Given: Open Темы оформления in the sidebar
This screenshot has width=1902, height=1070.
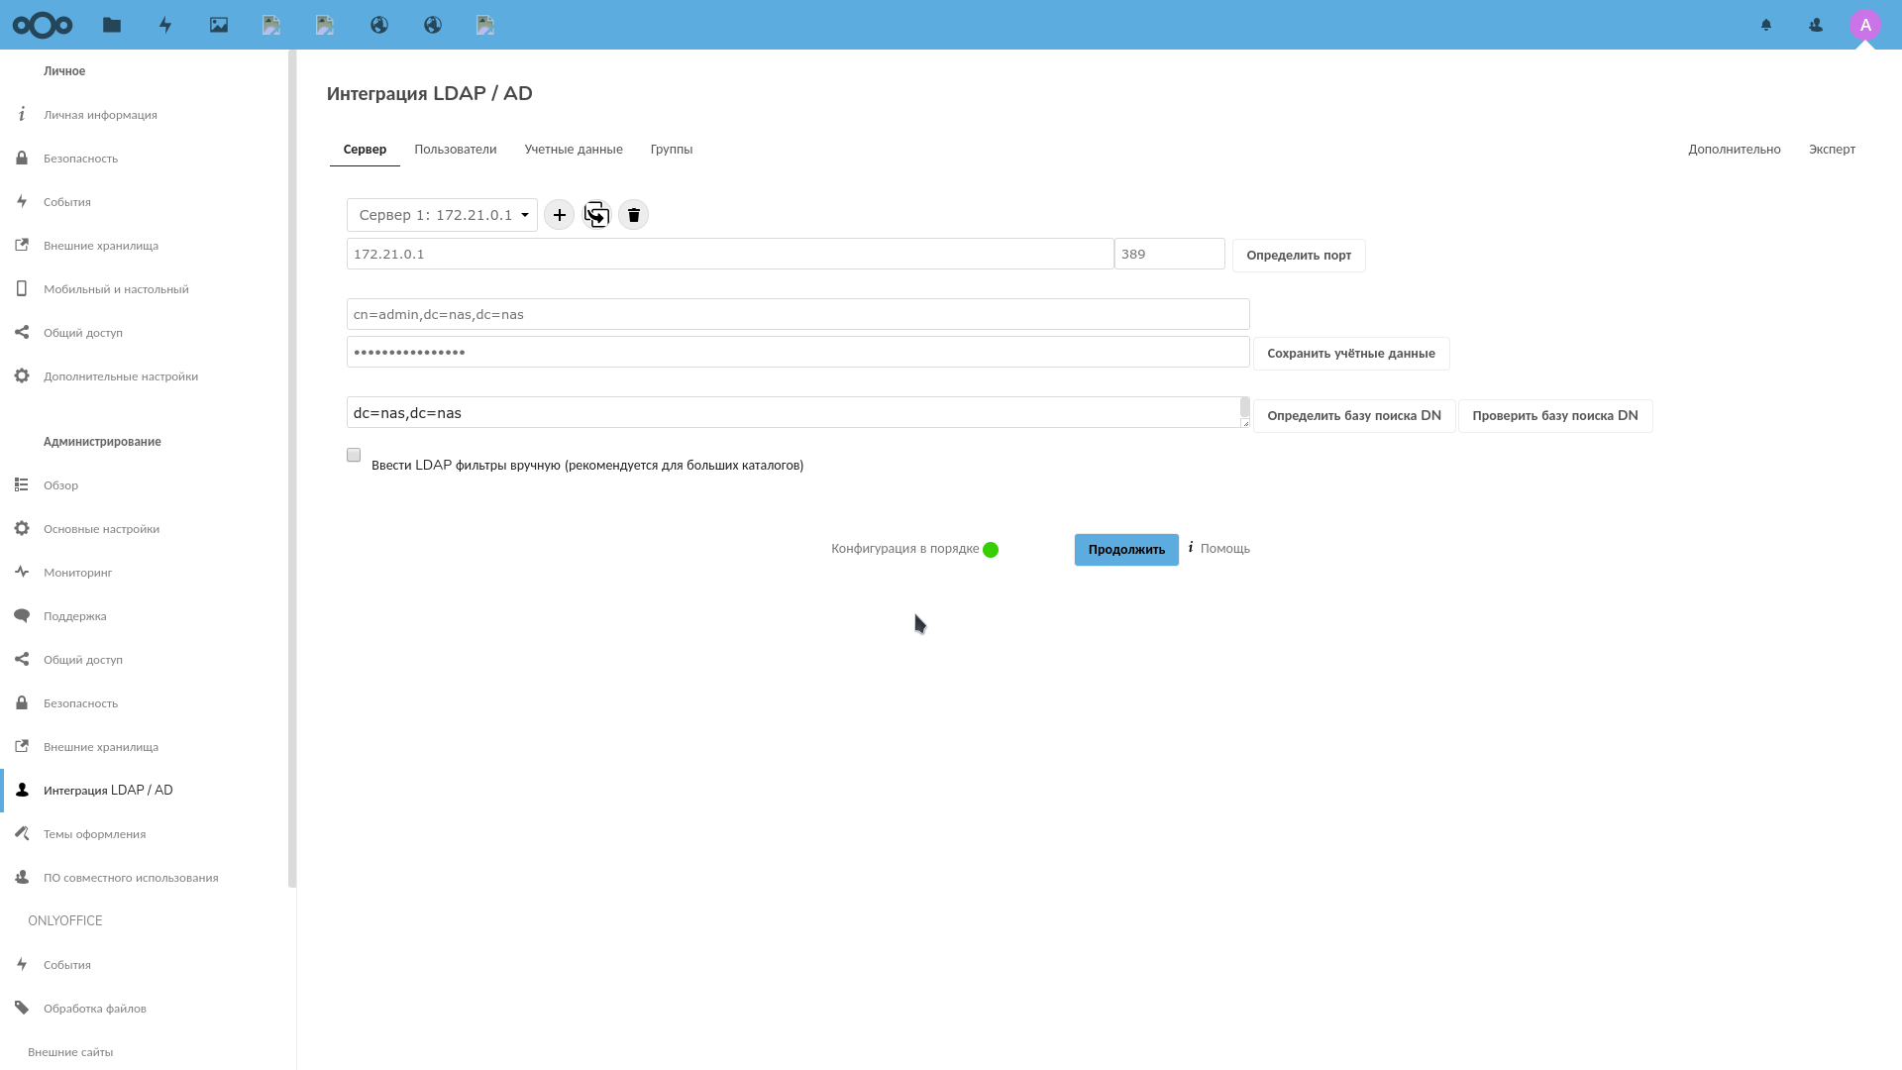Looking at the screenshot, I should (x=94, y=834).
